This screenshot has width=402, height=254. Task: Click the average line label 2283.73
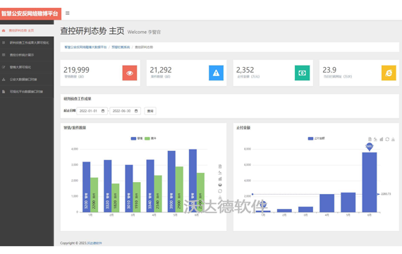coord(386,194)
